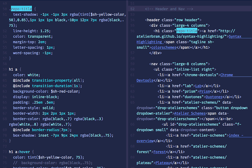The image size is (252, 168).
Task: Click the 'Duotones' underlined link text
Action: 214,97
